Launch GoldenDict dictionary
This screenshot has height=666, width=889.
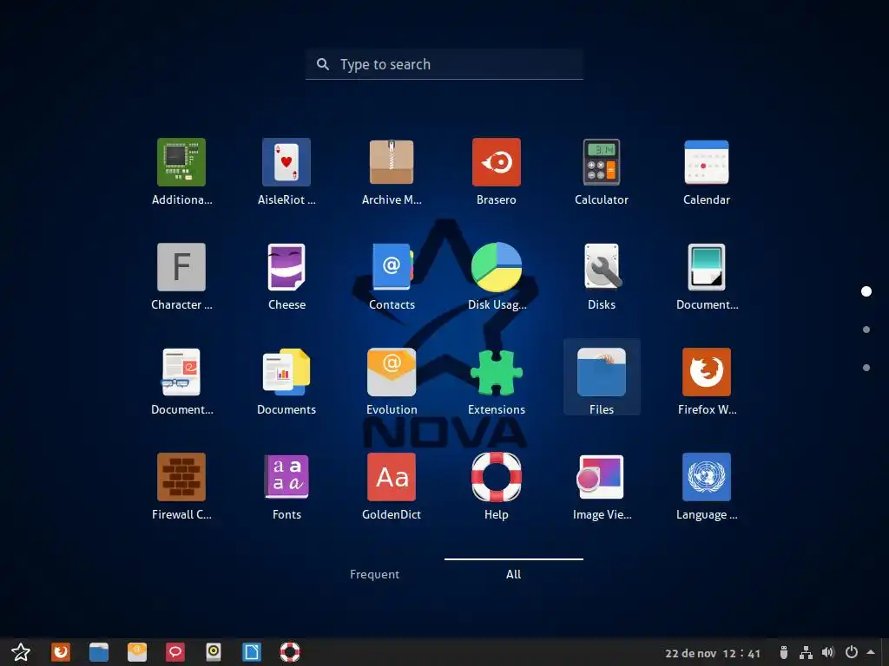[392, 486]
